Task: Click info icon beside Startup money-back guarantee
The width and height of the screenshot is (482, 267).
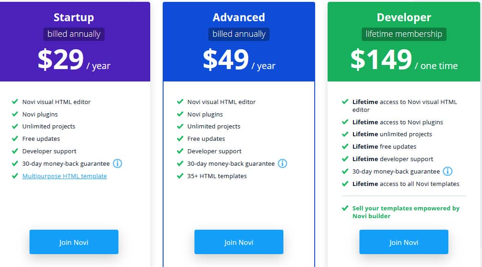Action: point(118,163)
